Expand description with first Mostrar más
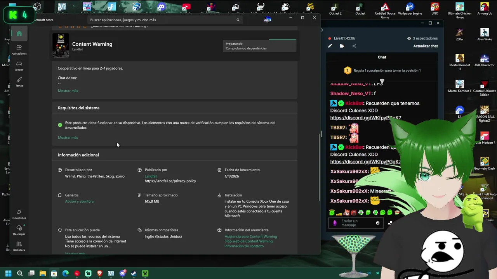Viewport: 497px width, 279px height. pos(68,91)
